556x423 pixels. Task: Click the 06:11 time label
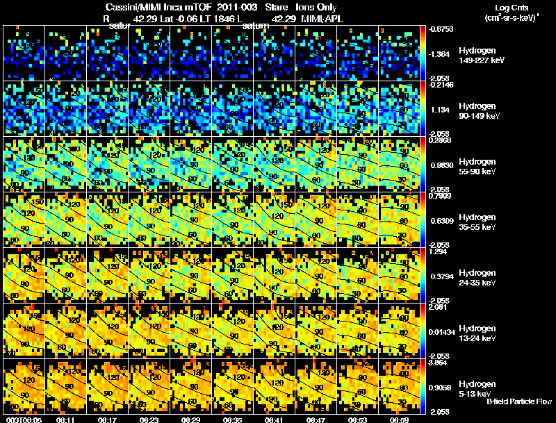65,420
